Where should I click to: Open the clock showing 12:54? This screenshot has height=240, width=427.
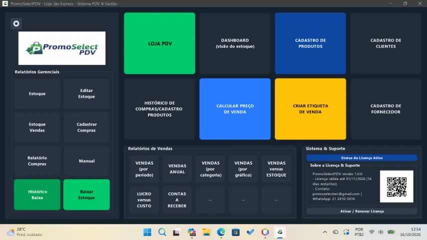(410, 232)
